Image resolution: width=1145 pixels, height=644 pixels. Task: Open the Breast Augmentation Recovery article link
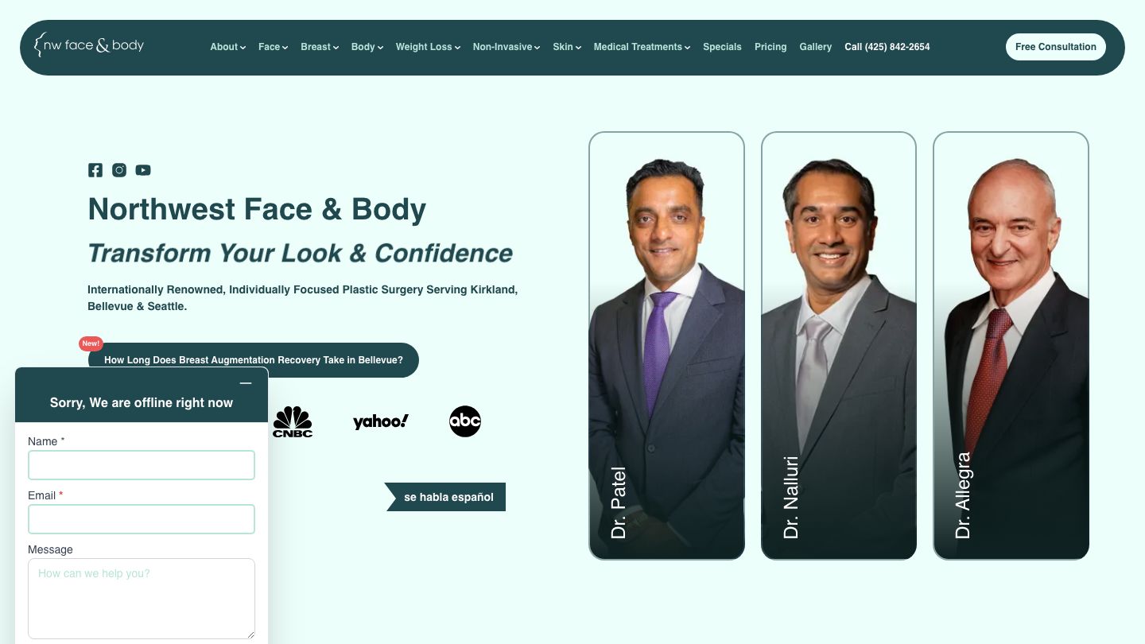coord(254,360)
